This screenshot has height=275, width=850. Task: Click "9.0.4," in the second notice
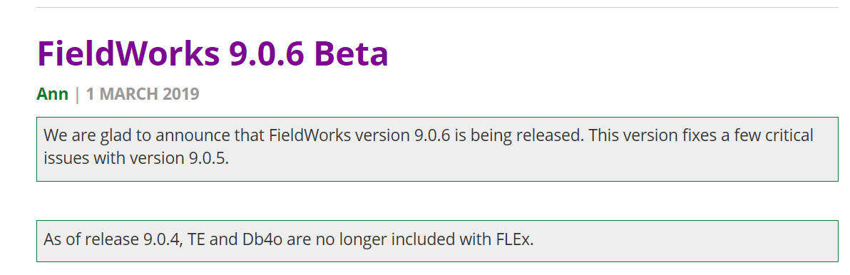(x=163, y=239)
